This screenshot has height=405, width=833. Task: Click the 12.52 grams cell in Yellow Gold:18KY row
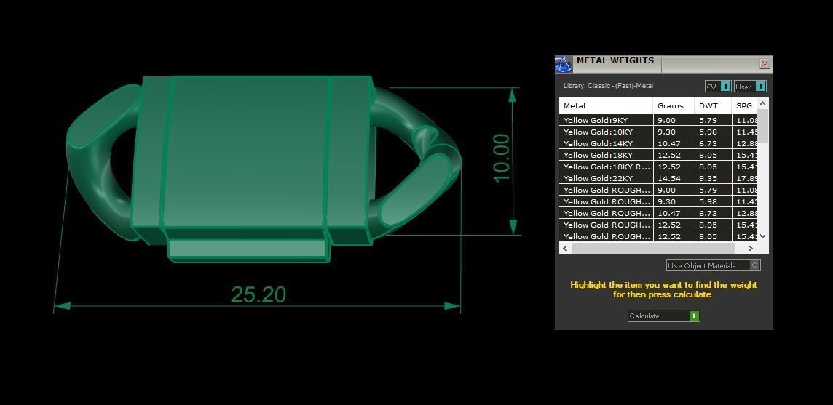[674, 155]
